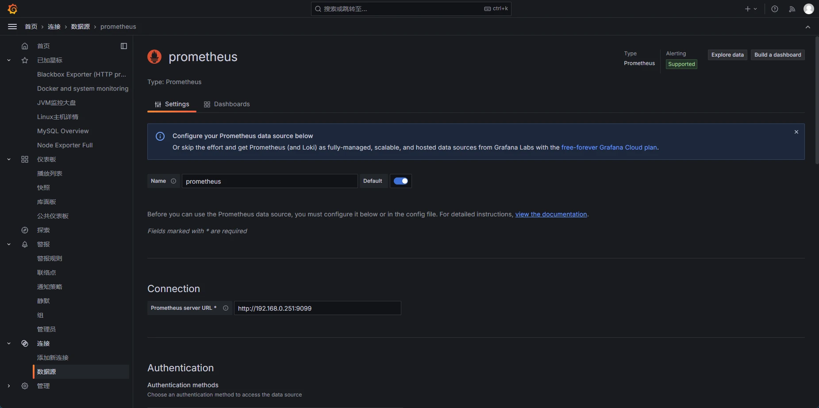Open the news feed RSS icon
This screenshot has height=408, width=819.
792,9
